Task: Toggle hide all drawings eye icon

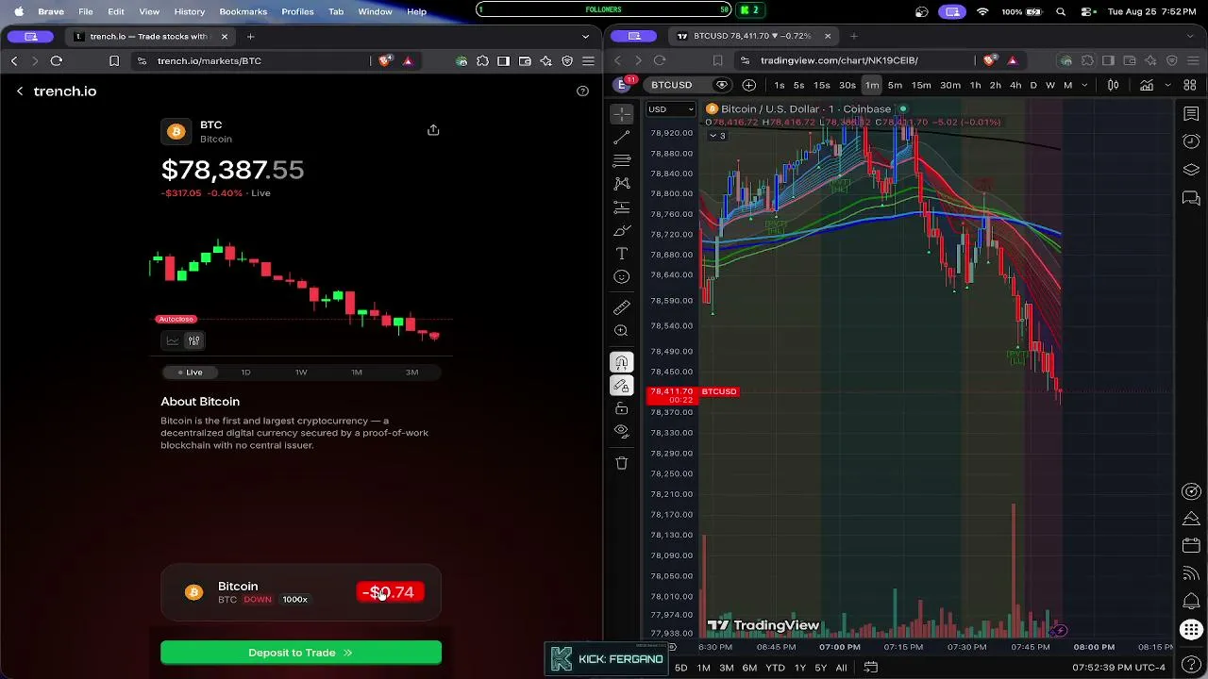Action: coord(621,431)
